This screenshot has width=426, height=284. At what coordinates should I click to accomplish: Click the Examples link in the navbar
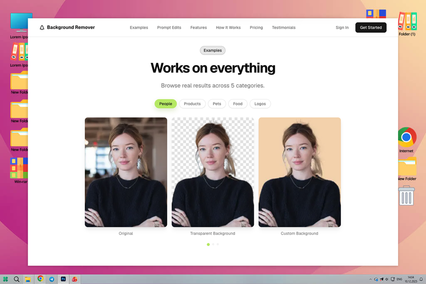point(139,27)
